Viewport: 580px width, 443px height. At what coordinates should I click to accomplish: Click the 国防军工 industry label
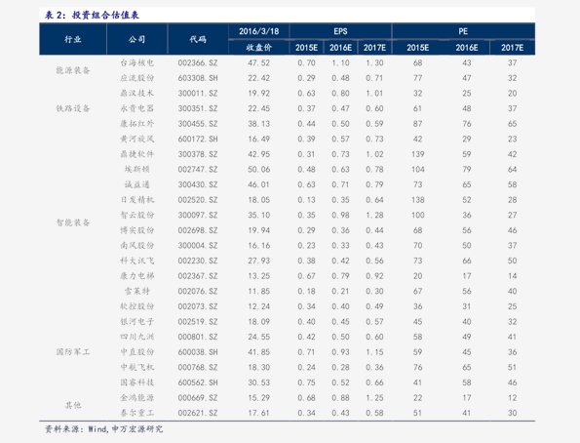tap(73, 352)
